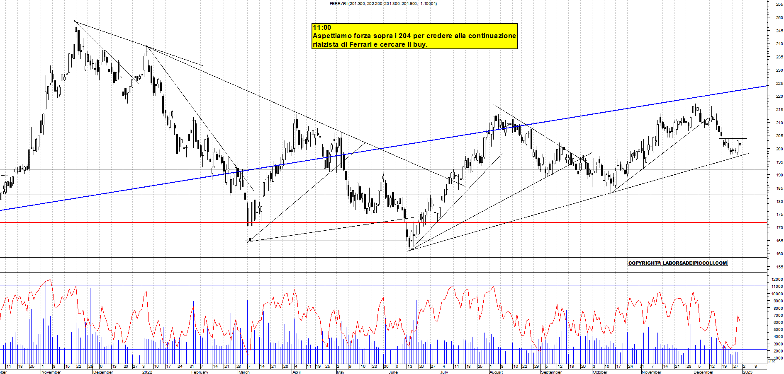Click the 165 price axis label
This screenshot has width=784, height=374.
point(779,241)
